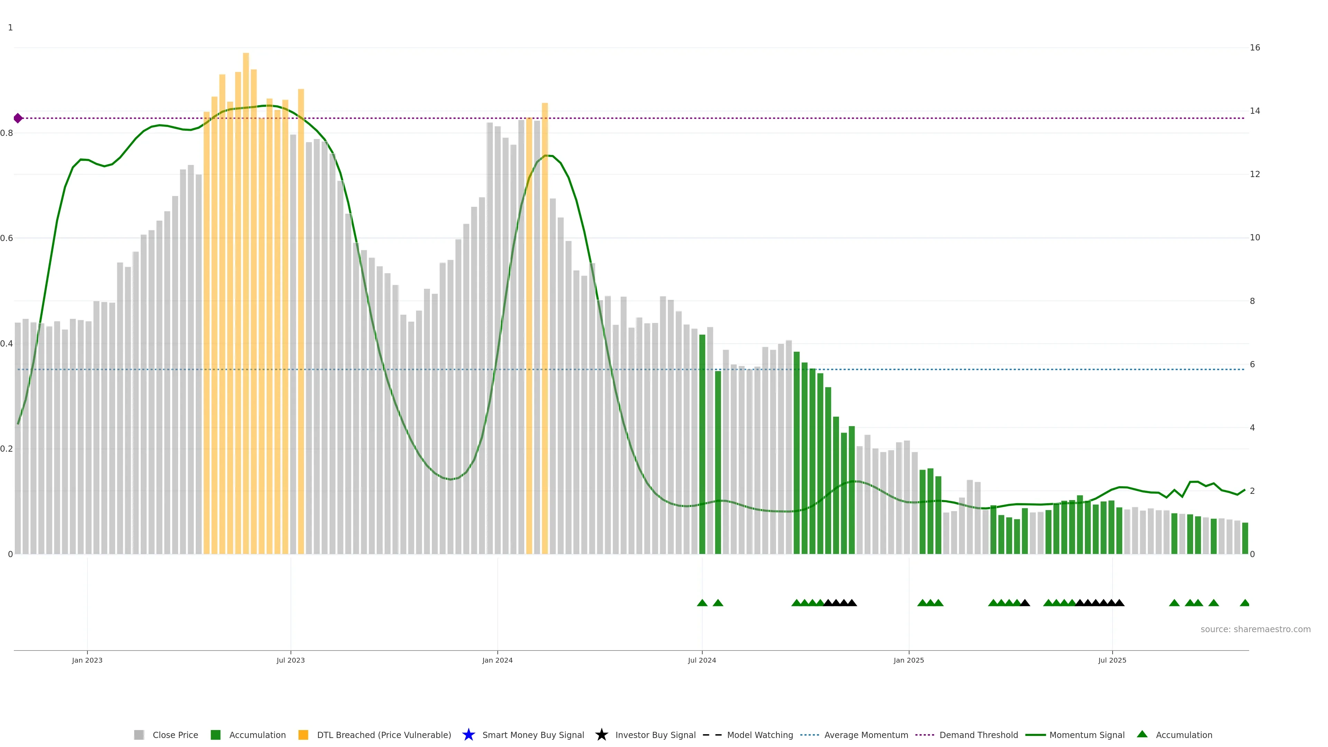Click the gray Close Price legend square
The image size is (1328, 747).
139,735
